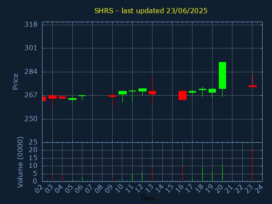Viewport: 272px width, 204px height.
Task: Click the day 13 x-axis label
Action: pos(149,189)
